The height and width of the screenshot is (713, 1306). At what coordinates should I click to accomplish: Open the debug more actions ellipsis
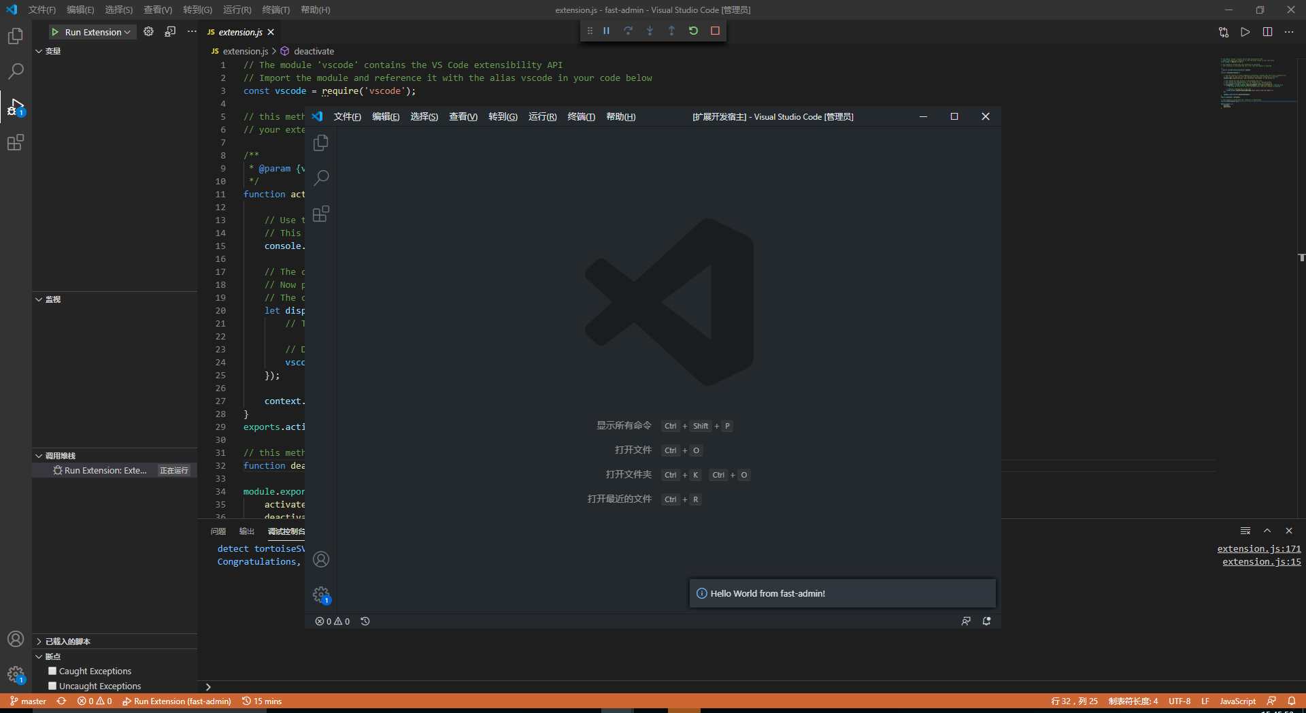[x=192, y=31]
